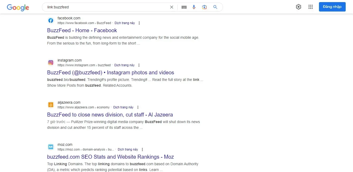Screen dimensions: 353x172
Task: Open the buzzfeed.com SEO Stats Moz result
Action: 110,157
